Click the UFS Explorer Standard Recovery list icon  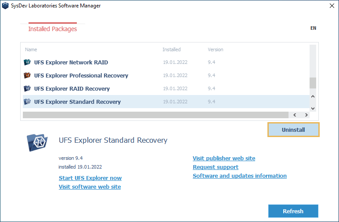(x=27, y=102)
